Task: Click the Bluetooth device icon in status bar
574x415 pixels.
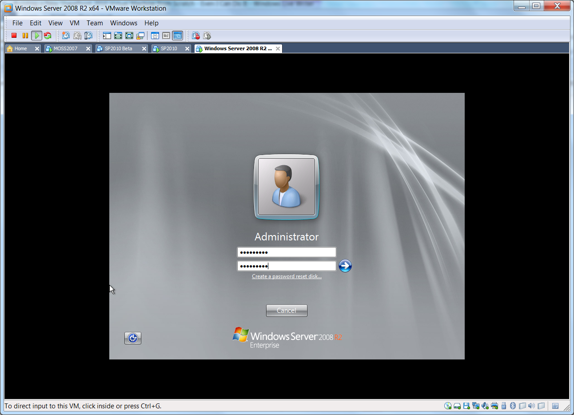Action: [x=513, y=406]
